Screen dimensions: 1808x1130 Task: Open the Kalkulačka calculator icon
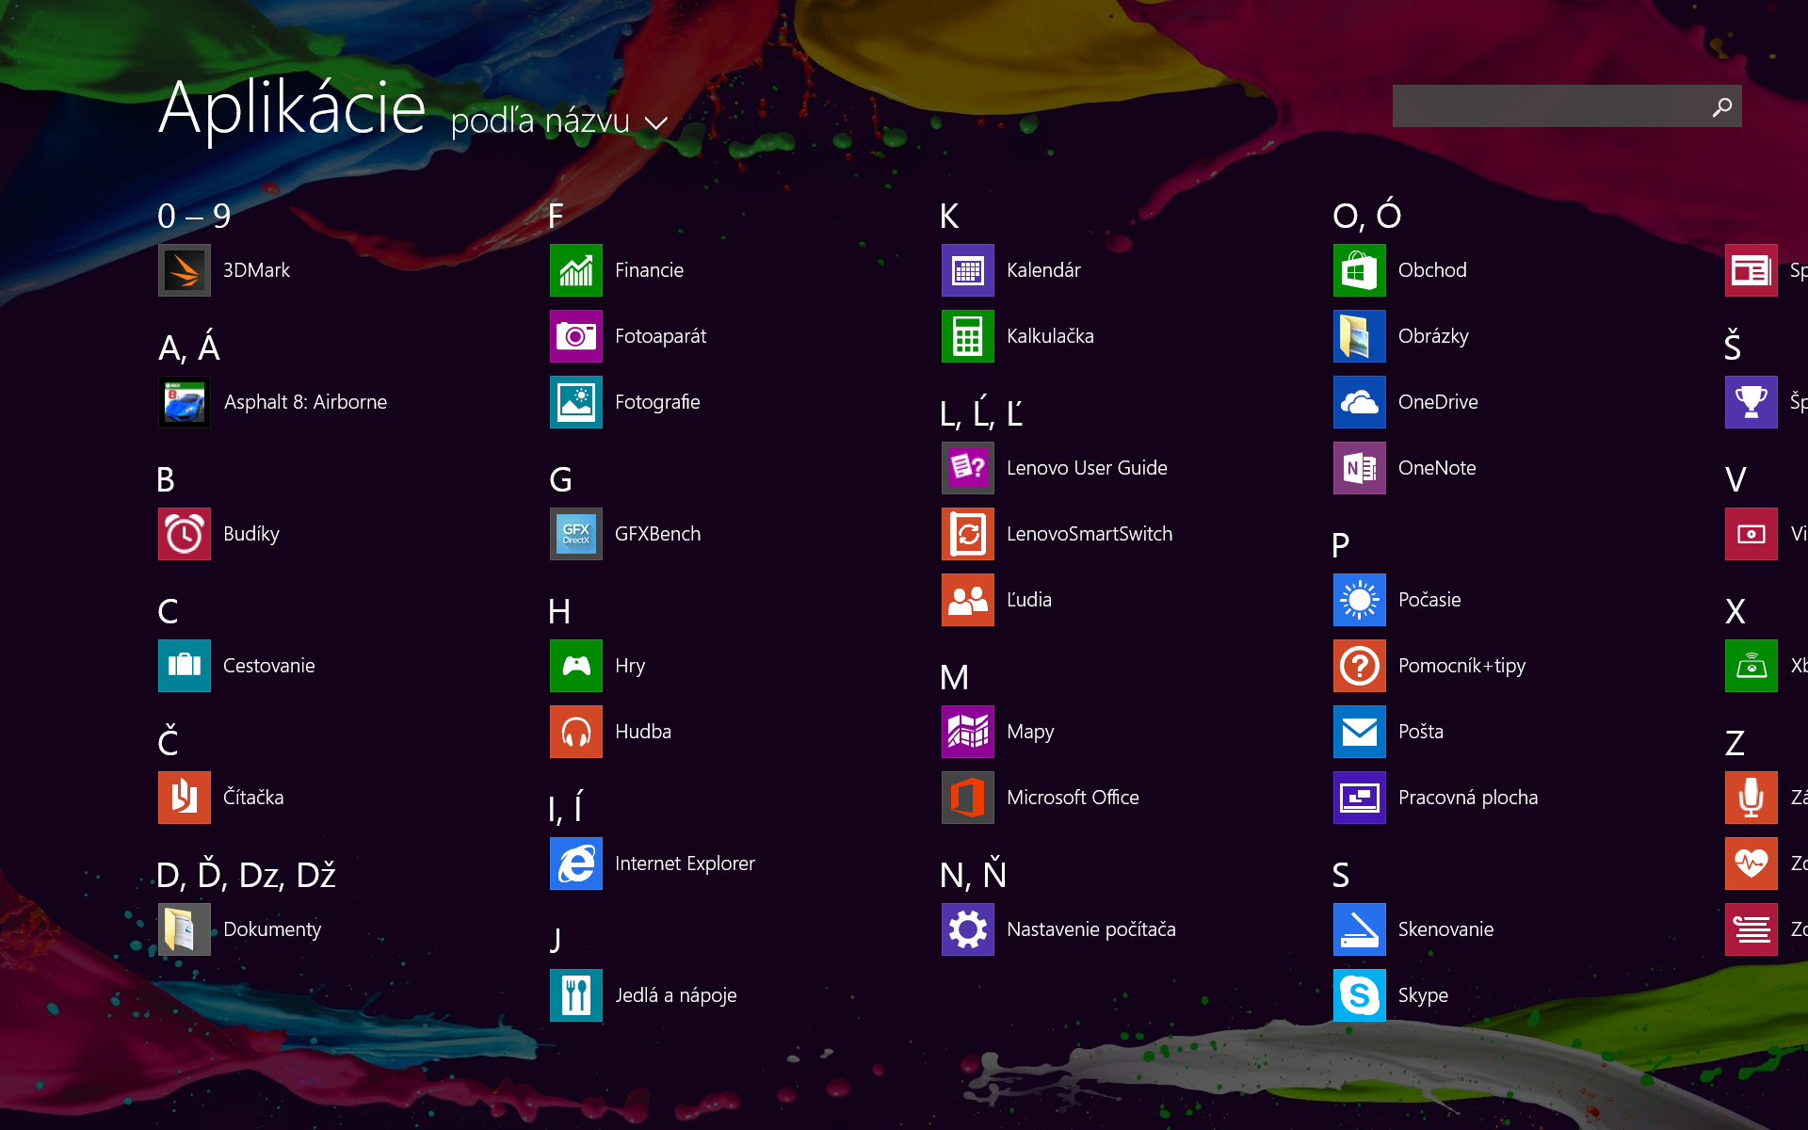(x=968, y=336)
